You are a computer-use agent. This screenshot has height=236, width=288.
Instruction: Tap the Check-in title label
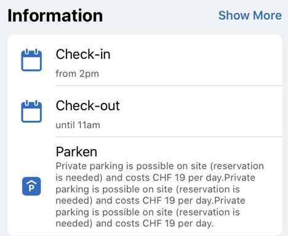83,54
